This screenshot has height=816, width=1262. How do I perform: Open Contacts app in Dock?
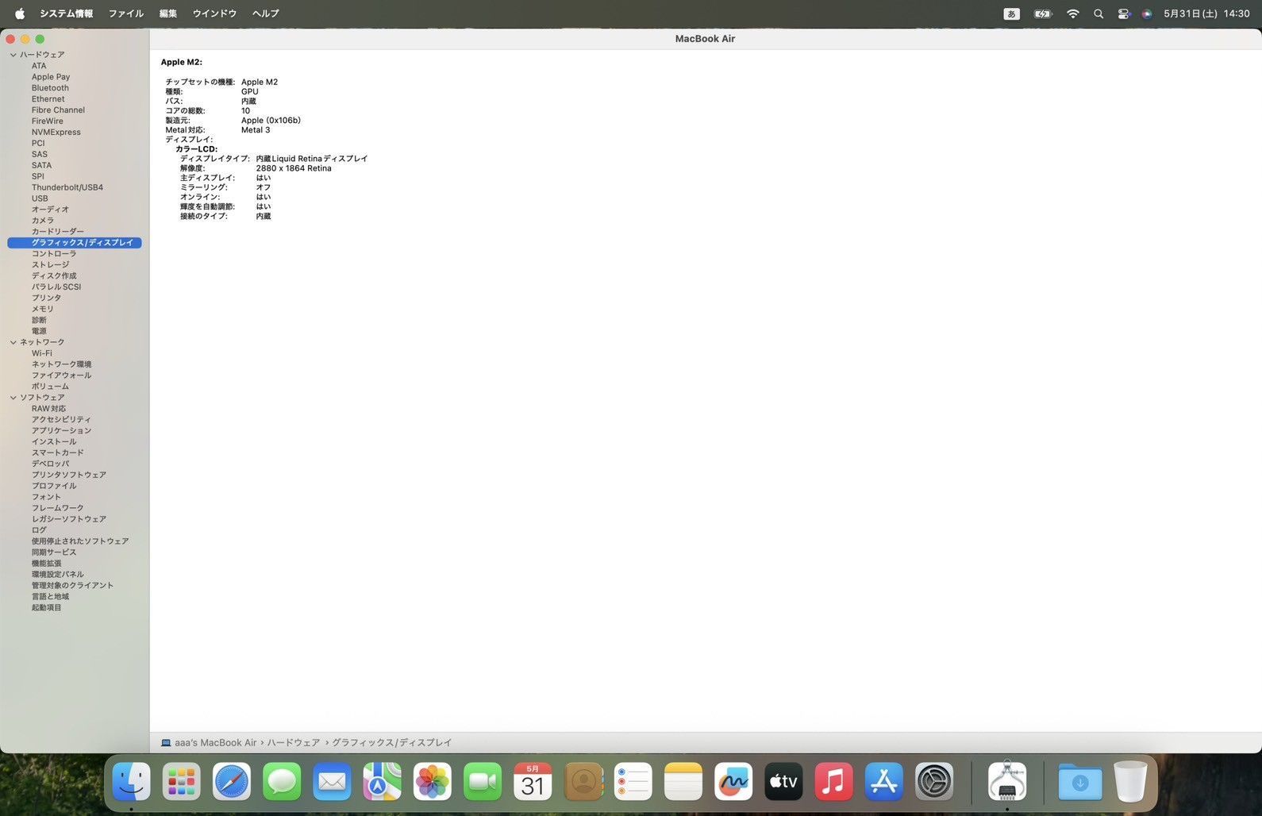click(583, 782)
